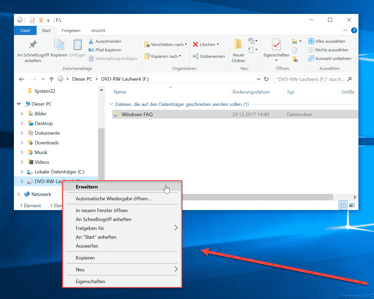Screen dimensions: 374x299
Task: Select Lokaler Datenträger (C:) in the tree
Action: 59,172
